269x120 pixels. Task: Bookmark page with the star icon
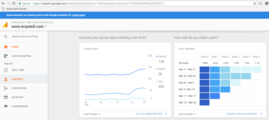(x=255, y=3)
